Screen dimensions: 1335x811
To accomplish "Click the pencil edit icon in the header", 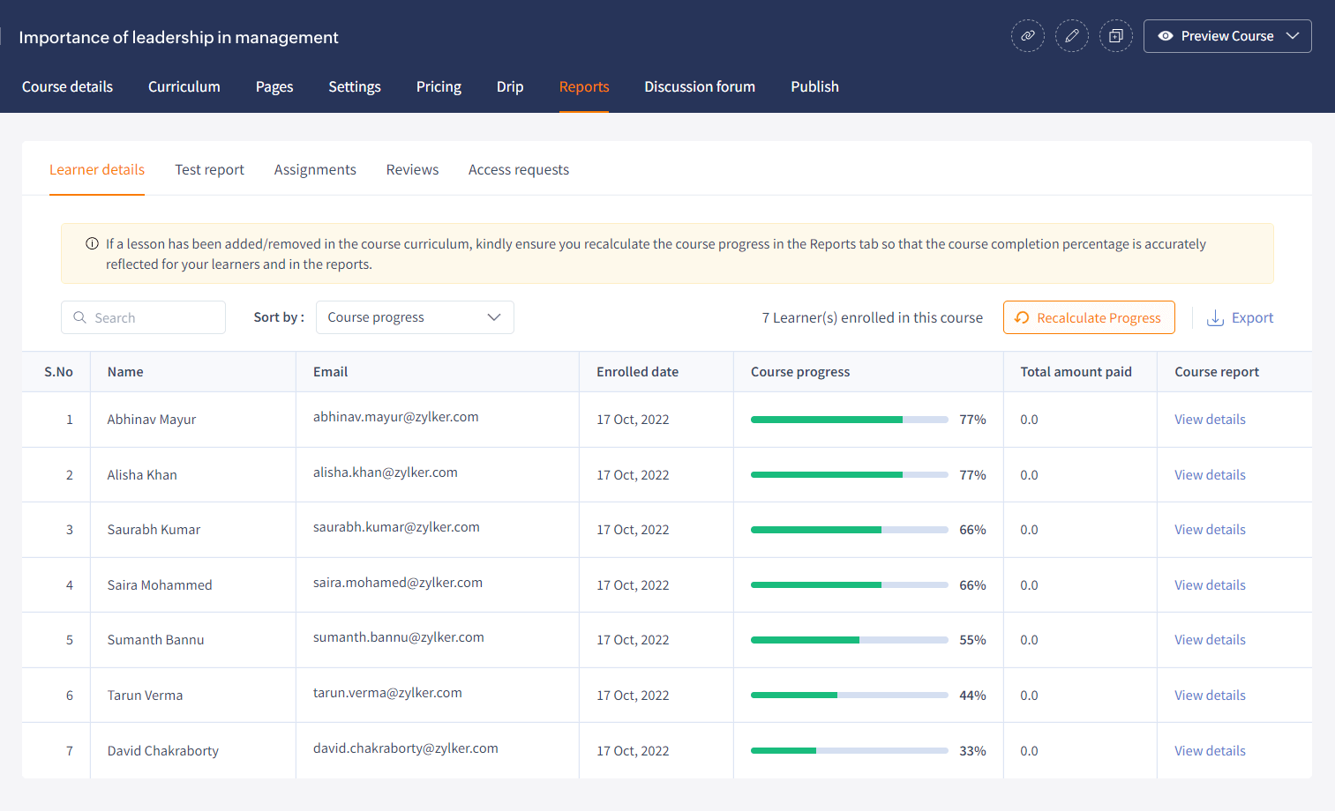I will tap(1071, 35).
